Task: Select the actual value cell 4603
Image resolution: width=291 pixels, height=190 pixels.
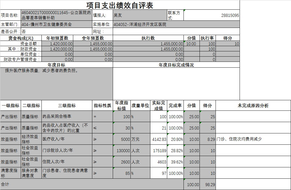Action: tap(159, 162)
